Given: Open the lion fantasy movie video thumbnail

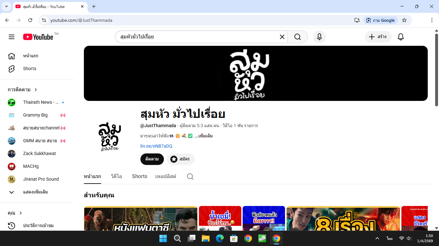Looking at the screenshot, I should (x=140, y=218).
